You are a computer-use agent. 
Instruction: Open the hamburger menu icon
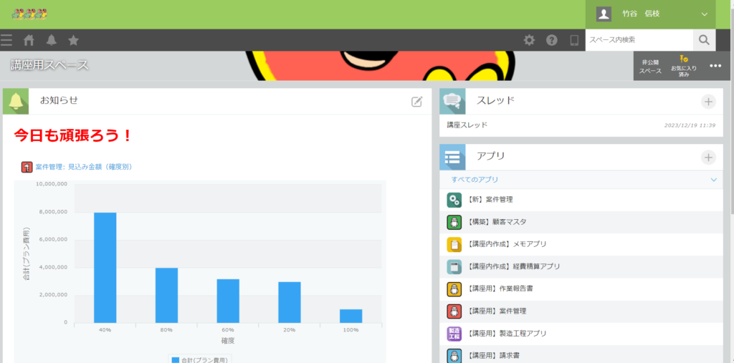[x=6, y=40]
